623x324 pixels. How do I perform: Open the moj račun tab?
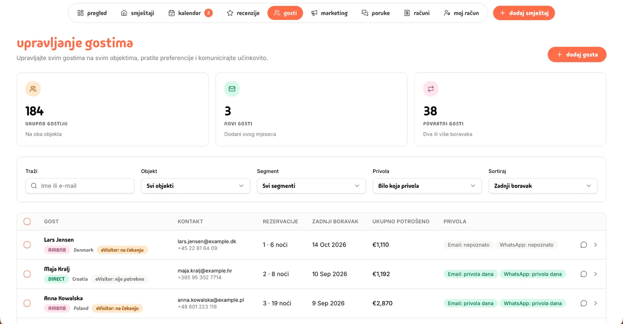coord(461,13)
